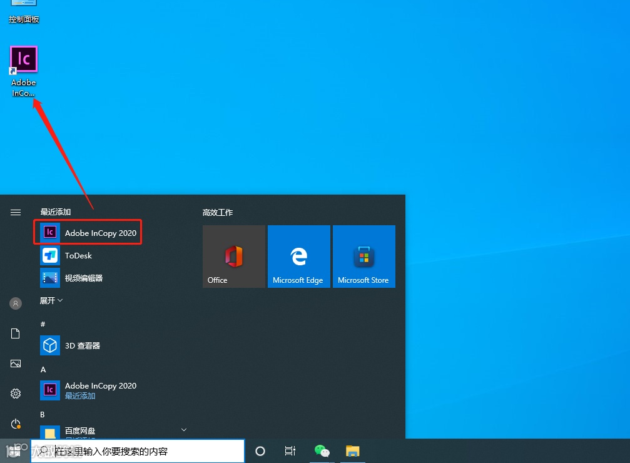Click the Power icon in Start sidebar
The height and width of the screenshot is (463, 630).
pyautogui.click(x=16, y=424)
